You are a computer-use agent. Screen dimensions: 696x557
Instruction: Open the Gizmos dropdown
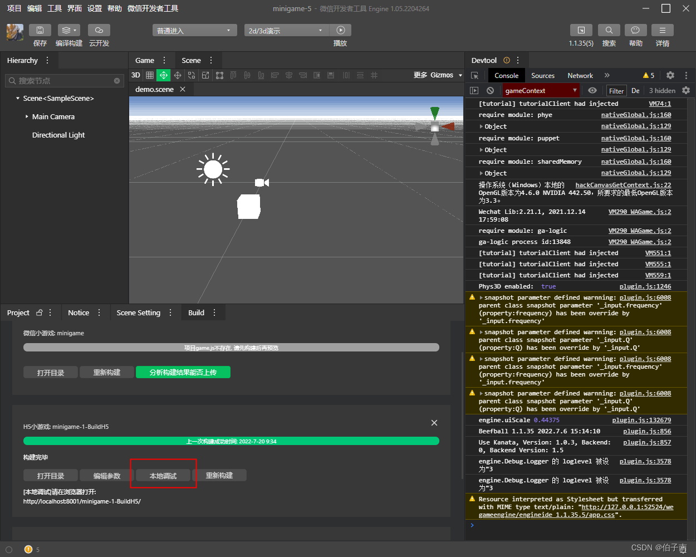(446, 75)
